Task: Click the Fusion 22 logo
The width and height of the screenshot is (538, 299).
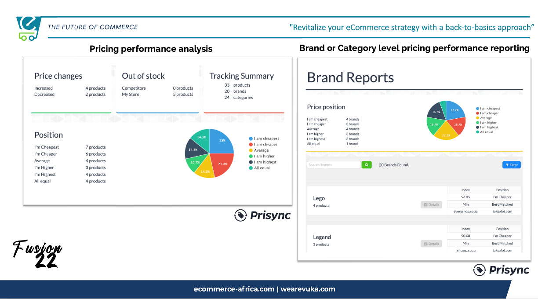Action: (x=37, y=254)
